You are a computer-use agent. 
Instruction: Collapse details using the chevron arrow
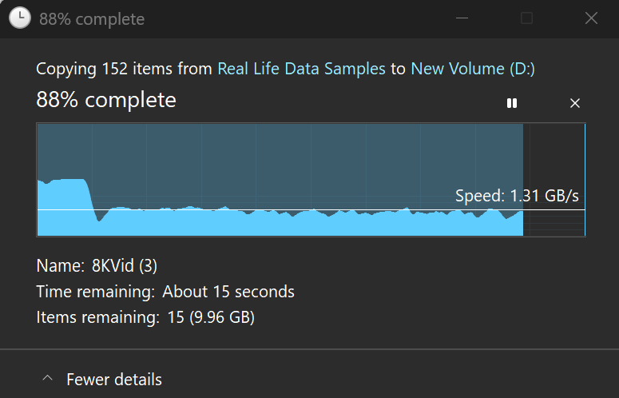[x=48, y=379]
